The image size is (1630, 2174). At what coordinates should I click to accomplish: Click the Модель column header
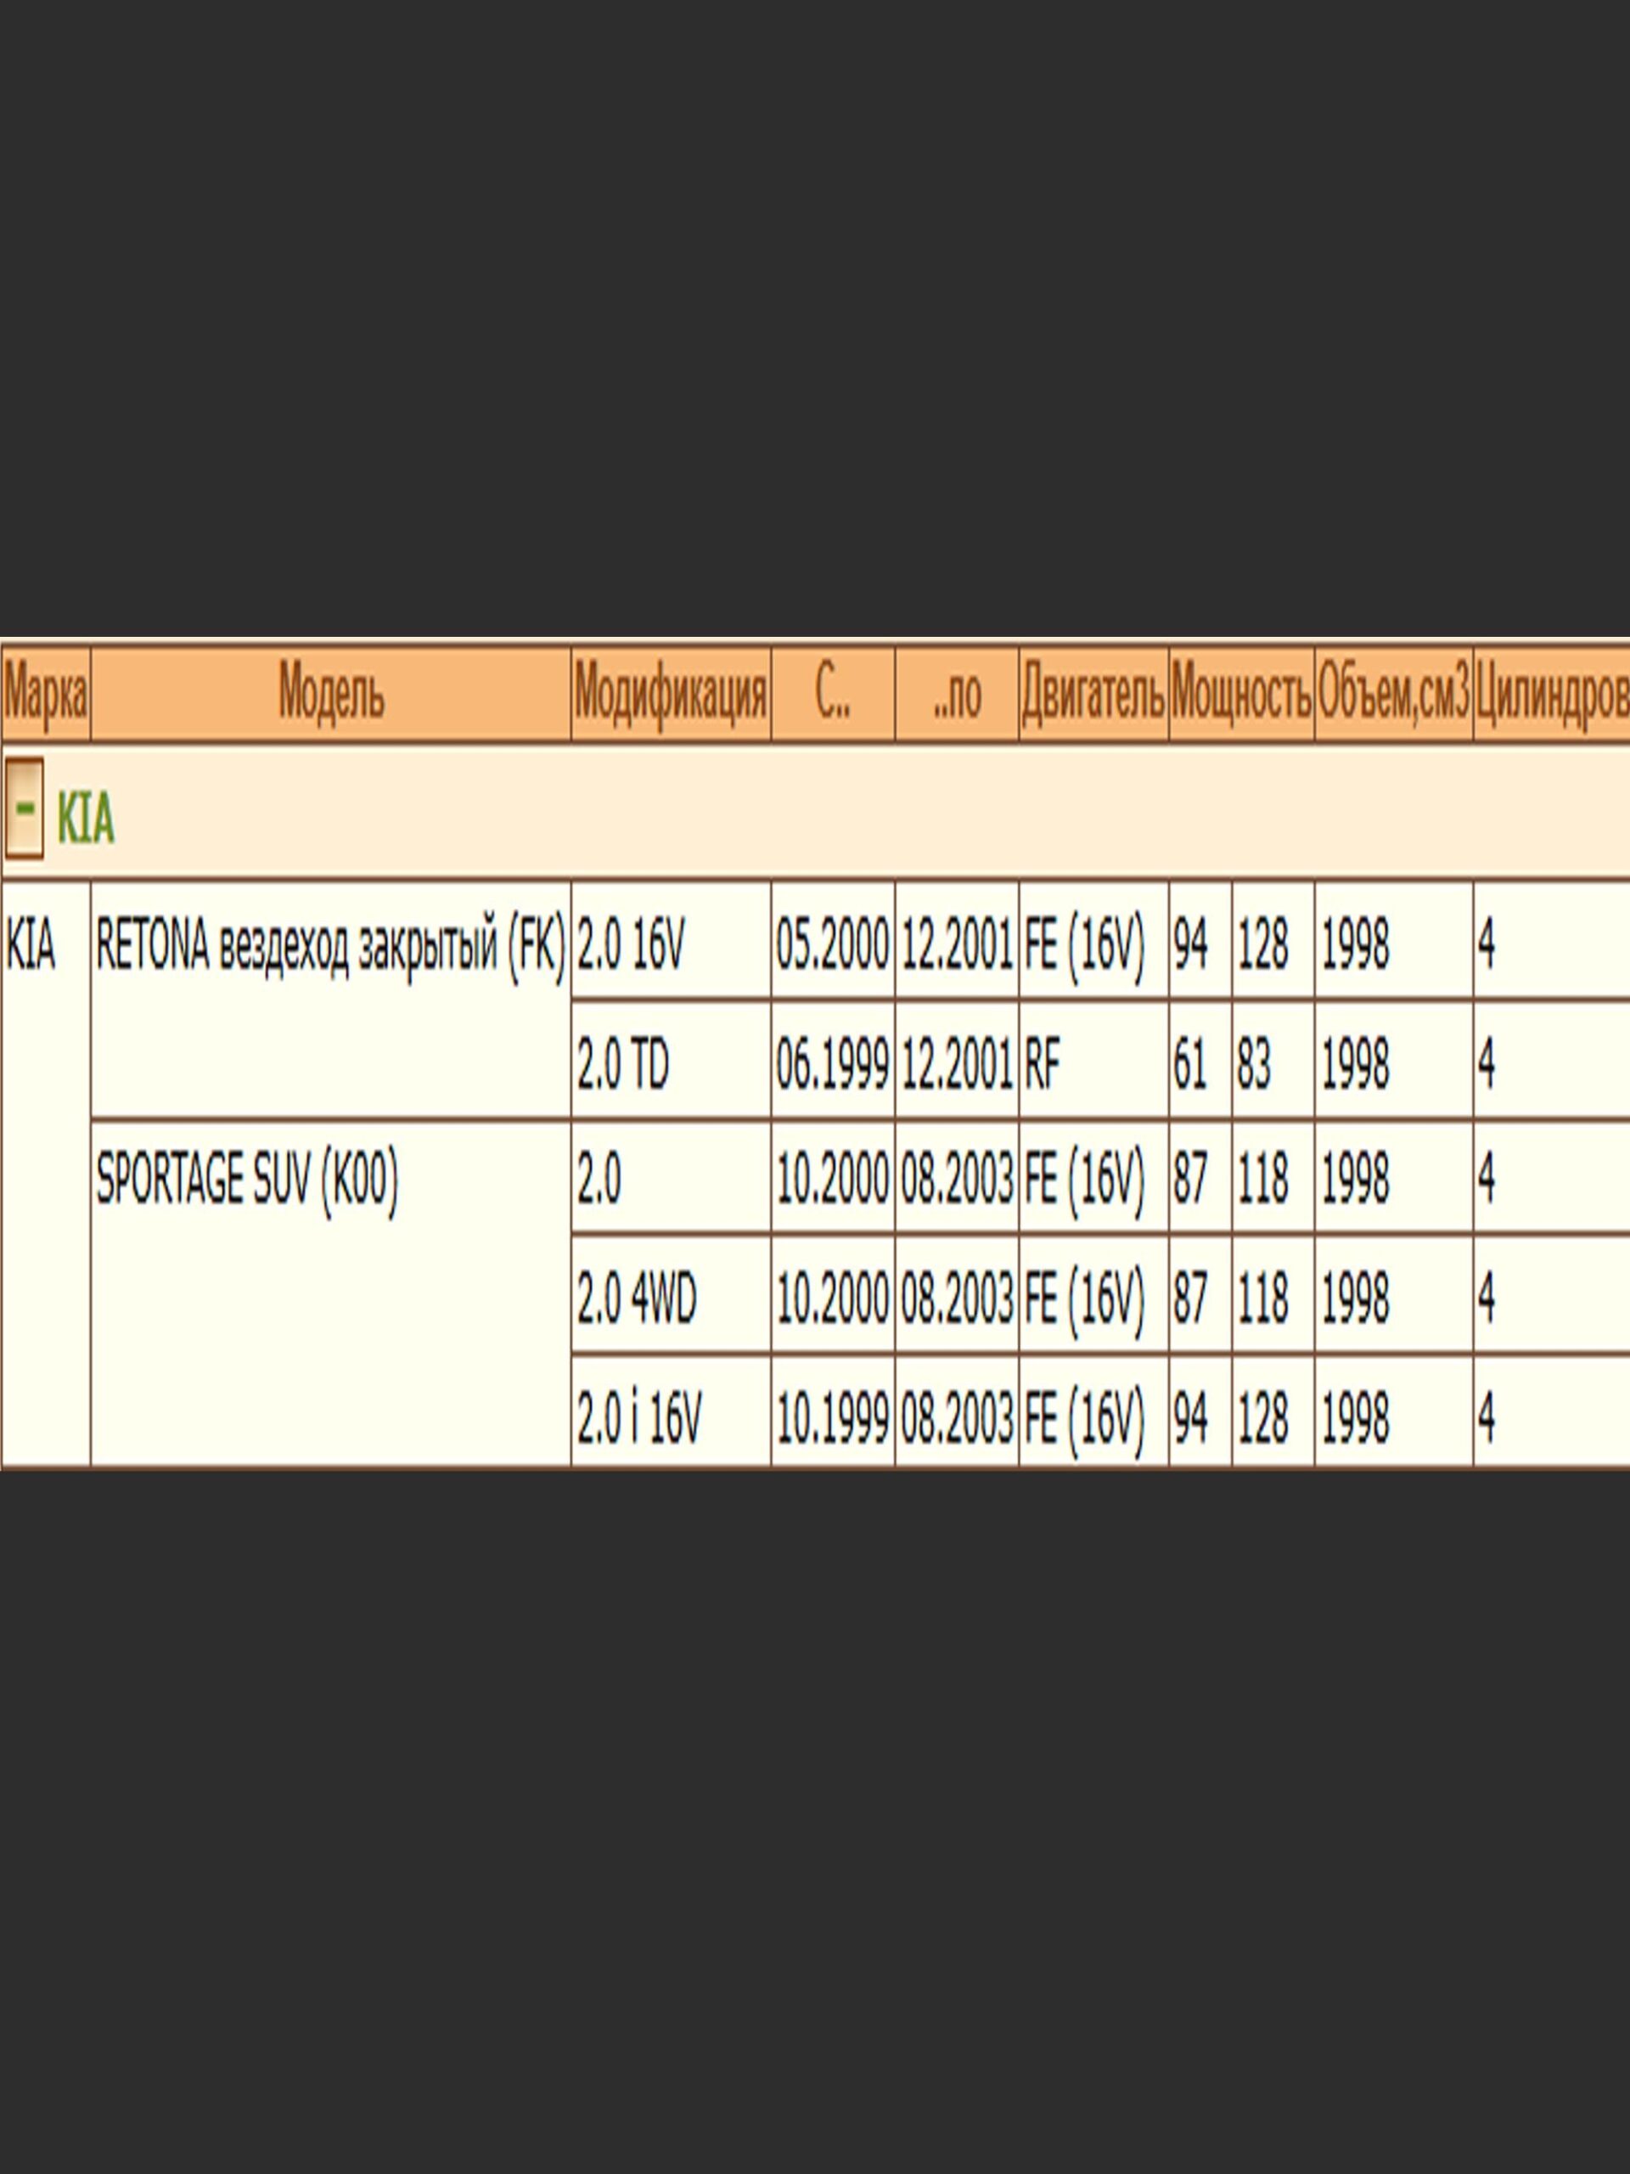[331, 694]
